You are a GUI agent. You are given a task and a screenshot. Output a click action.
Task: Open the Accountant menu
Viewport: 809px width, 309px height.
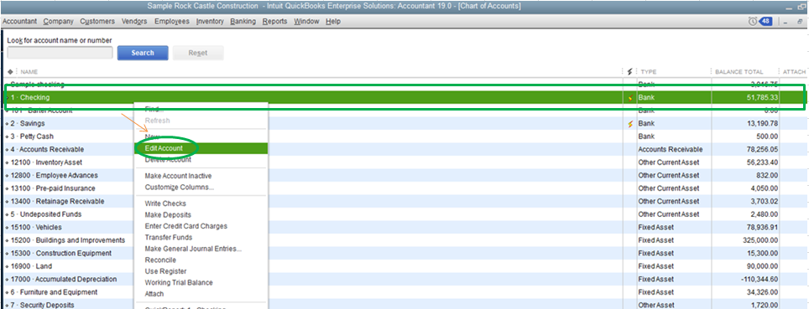19,22
